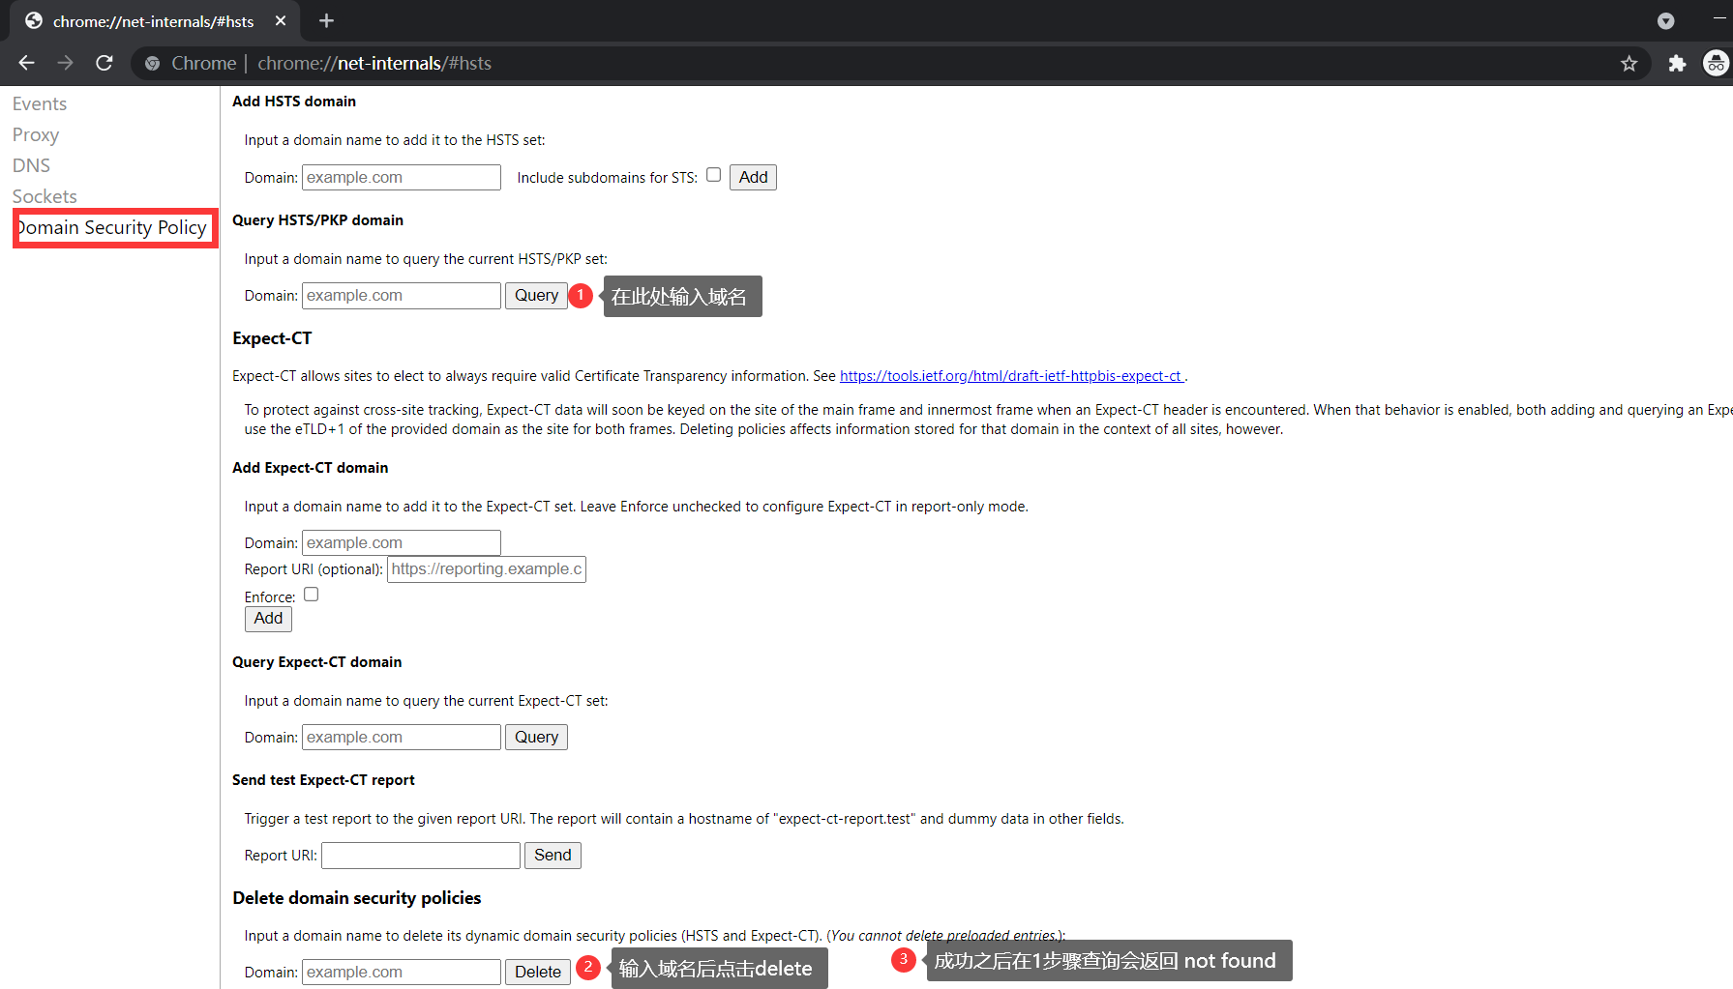The width and height of the screenshot is (1733, 989).
Task: Switch to the DNS sidebar section
Action: [31, 165]
